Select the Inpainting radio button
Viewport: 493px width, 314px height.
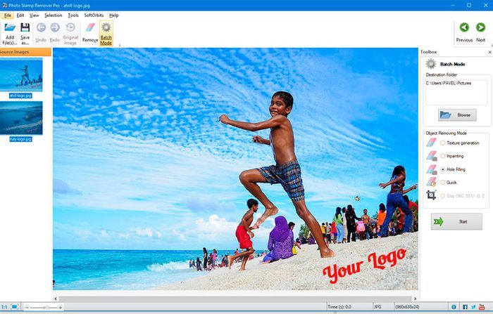pyautogui.click(x=443, y=156)
